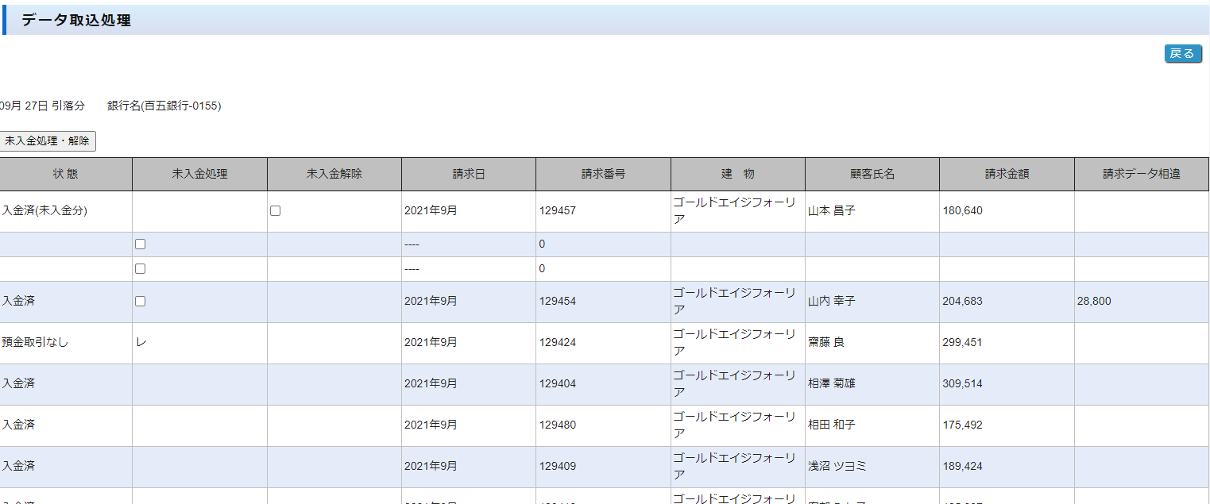The width and height of the screenshot is (1210, 504).
Task: Click request number 129404
Action: click(x=557, y=384)
